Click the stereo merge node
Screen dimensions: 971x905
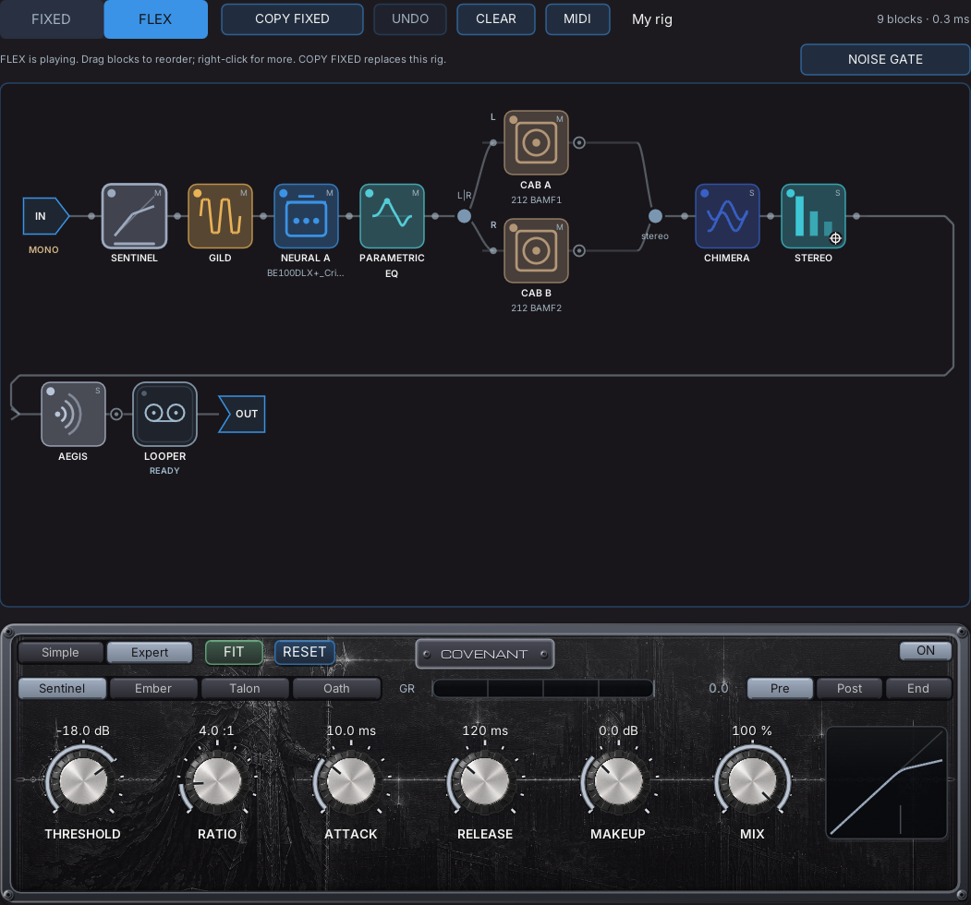click(x=655, y=216)
